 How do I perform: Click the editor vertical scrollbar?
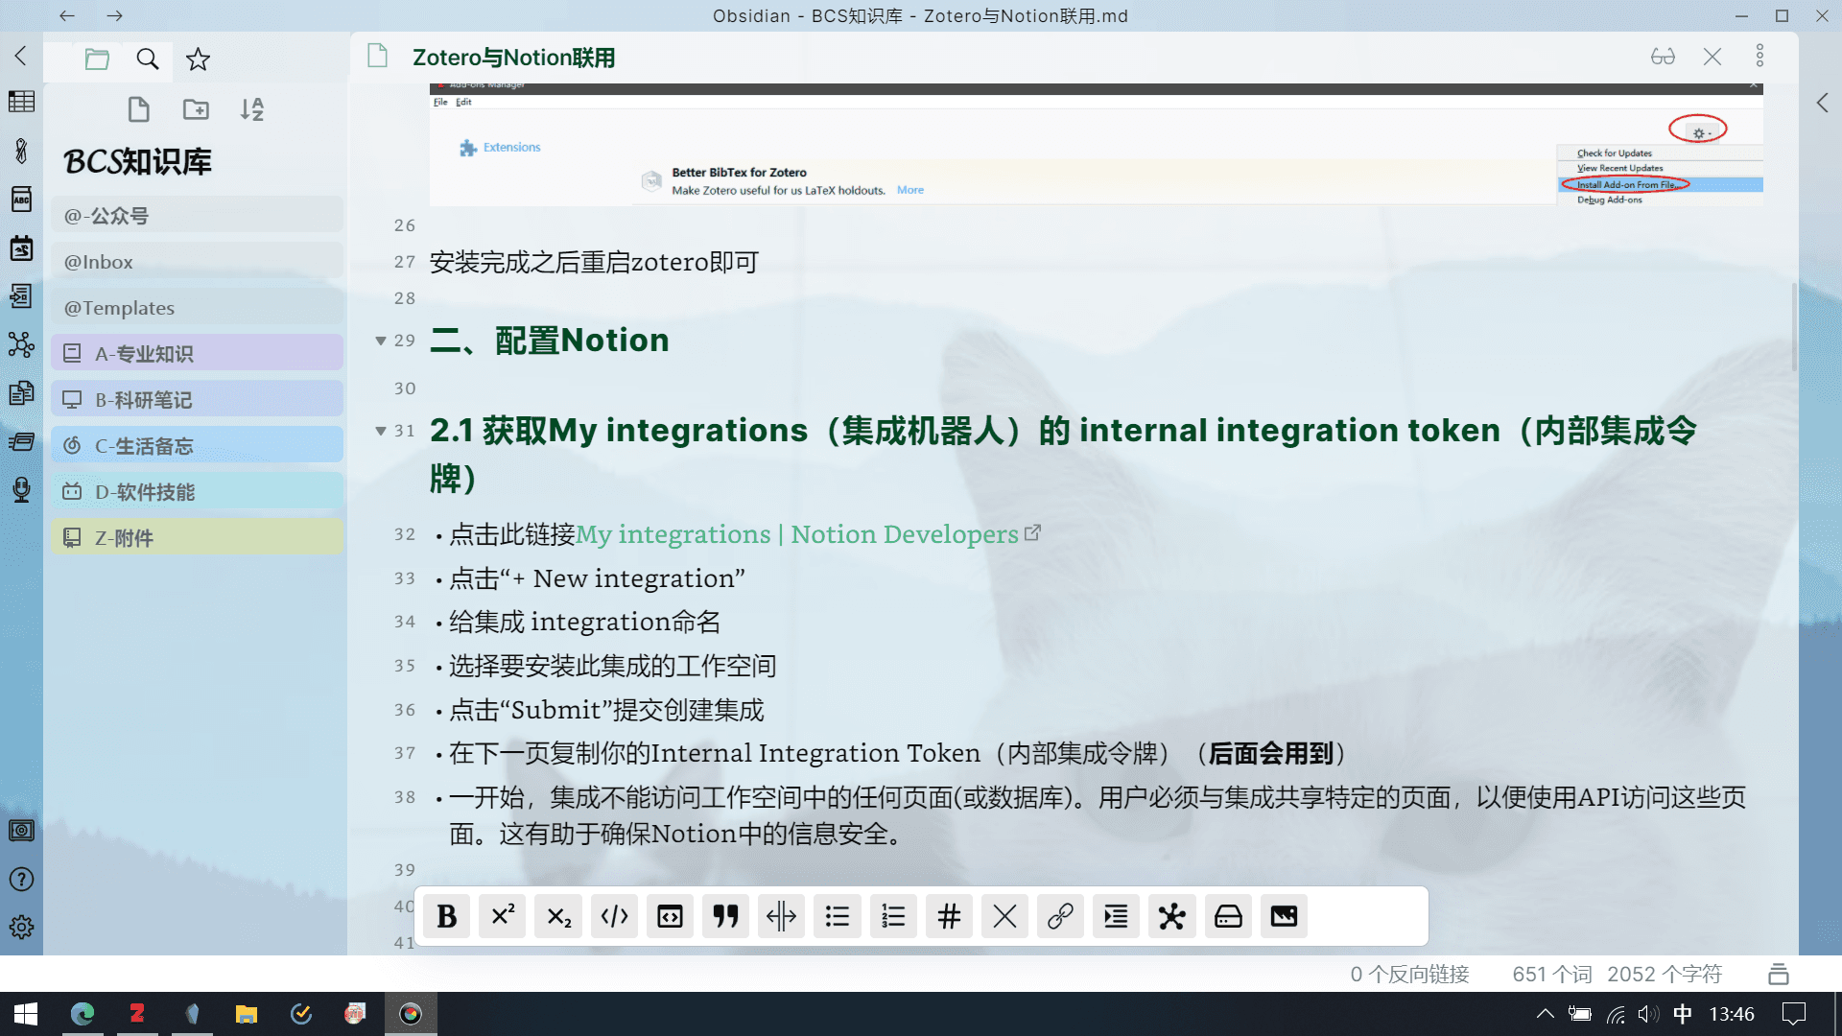[x=1794, y=326]
